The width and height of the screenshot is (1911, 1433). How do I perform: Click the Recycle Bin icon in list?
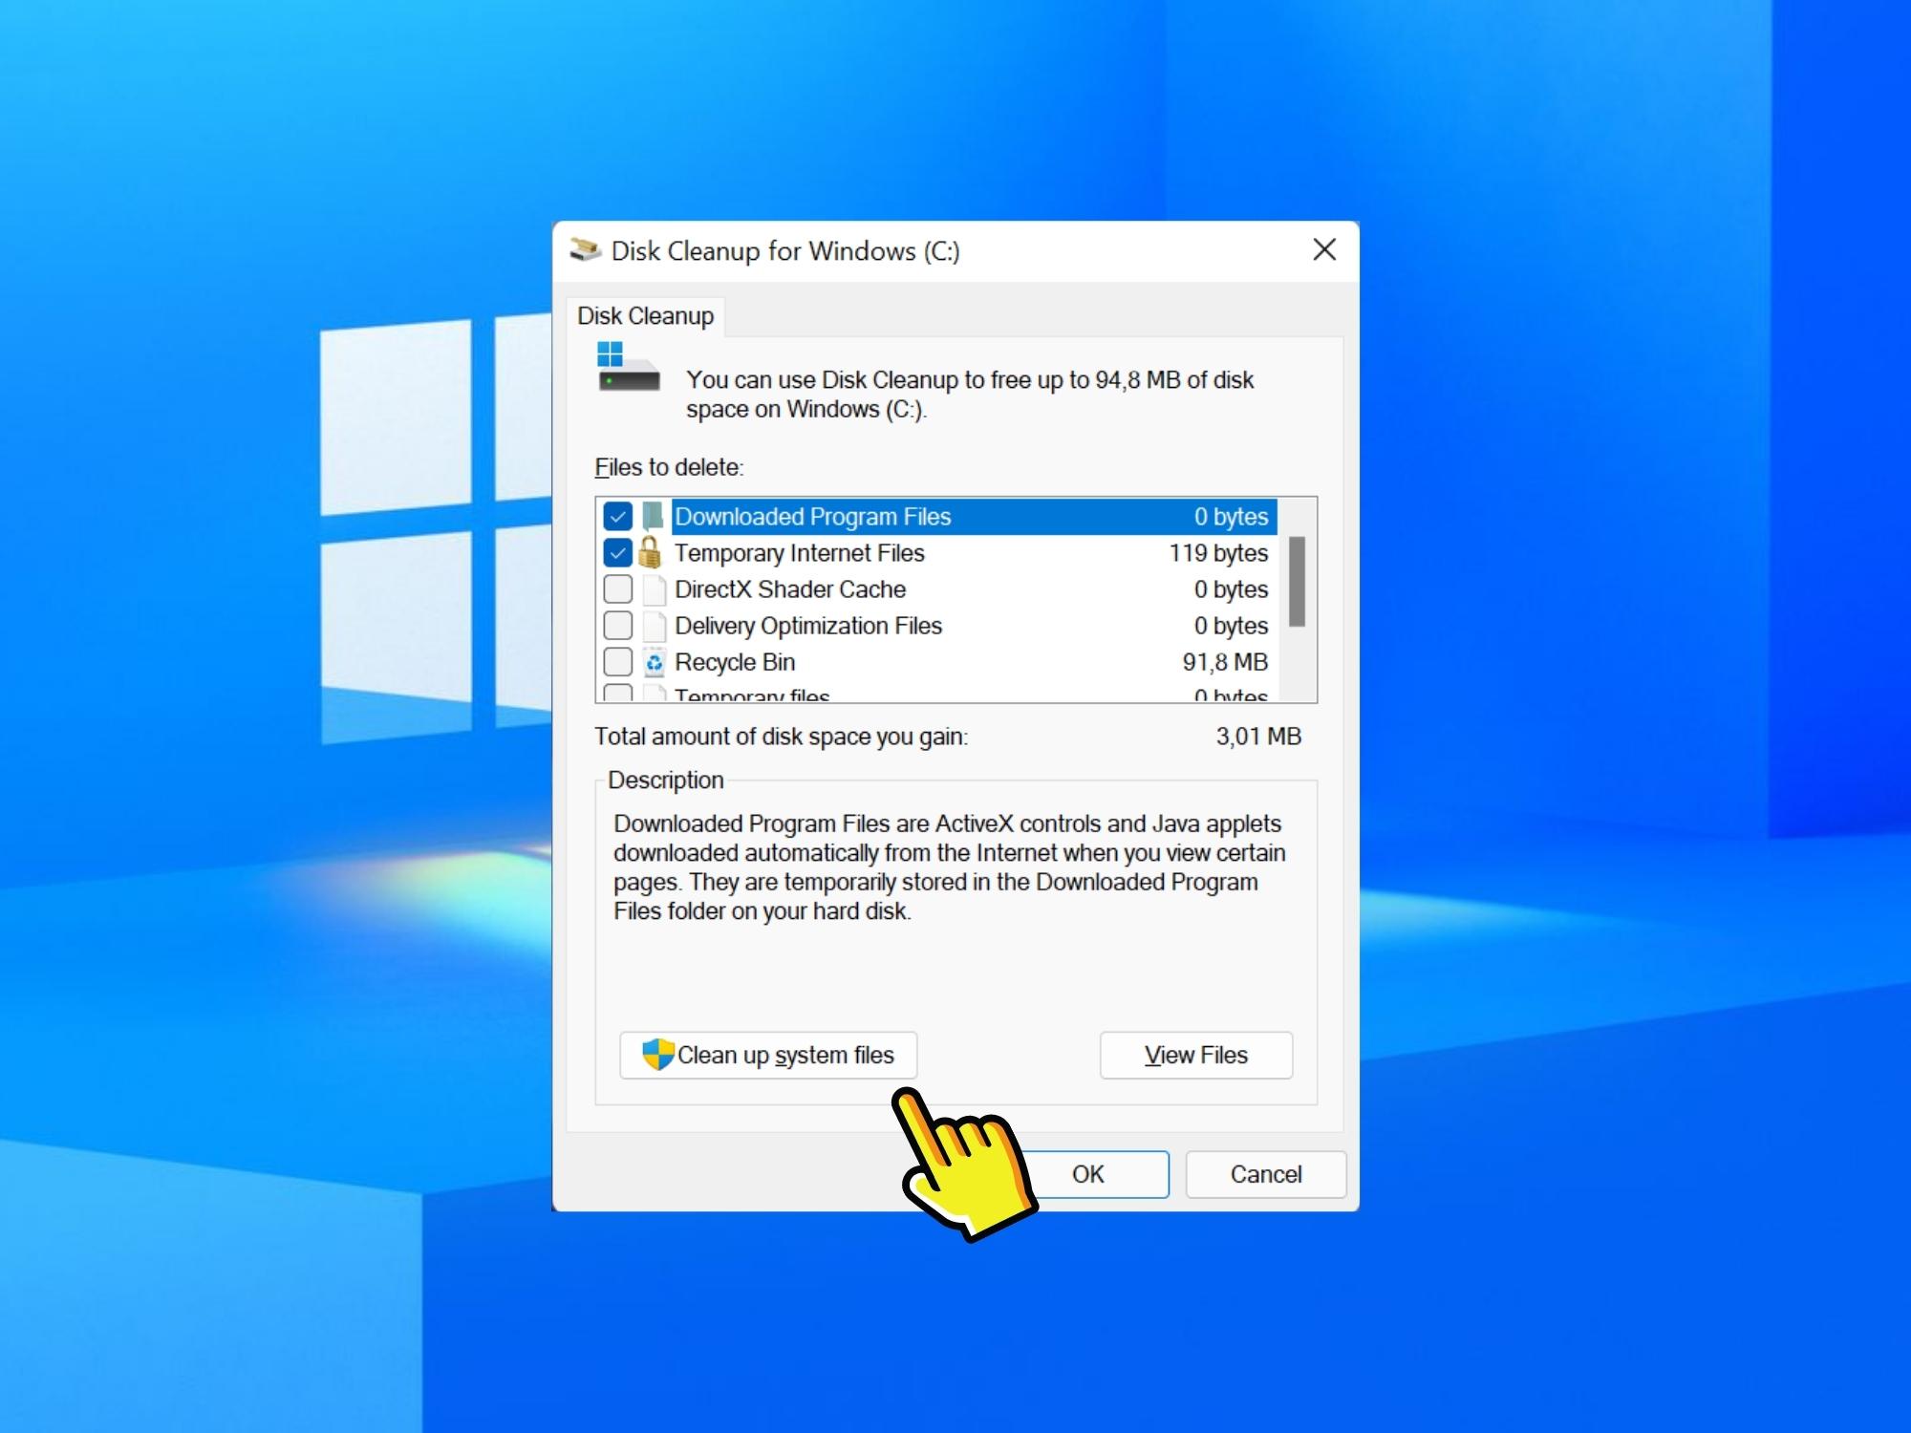tap(655, 662)
